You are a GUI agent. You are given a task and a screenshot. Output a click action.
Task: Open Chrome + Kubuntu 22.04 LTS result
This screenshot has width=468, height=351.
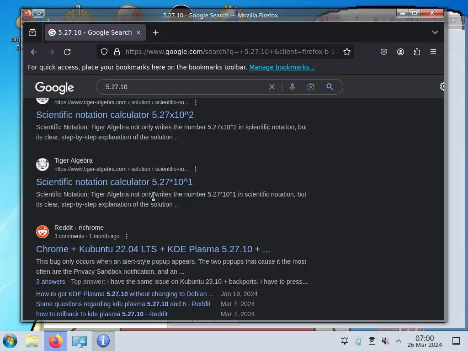[x=153, y=249]
